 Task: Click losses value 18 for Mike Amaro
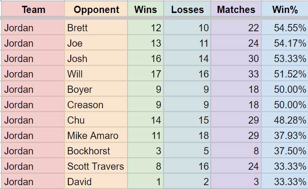coord(187,136)
